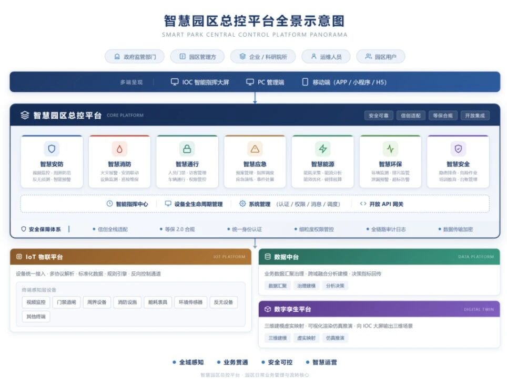Click the cube icon beside 数字孪生平台
507x379 pixels.
click(x=267, y=309)
